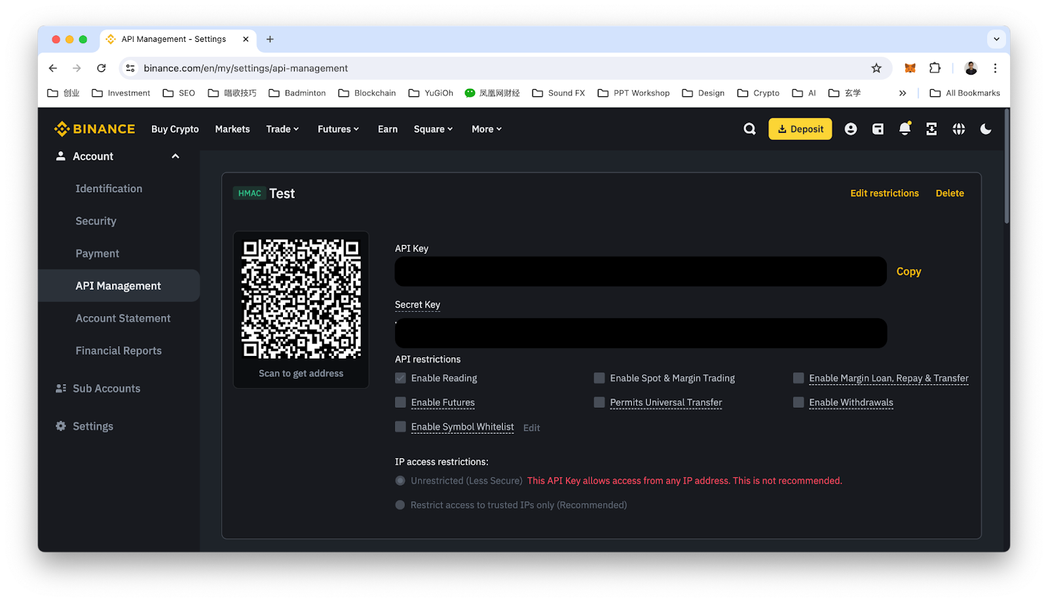The height and width of the screenshot is (602, 1048).
Task: Open the Buy Crypto menu
Action: pos(175,129)
